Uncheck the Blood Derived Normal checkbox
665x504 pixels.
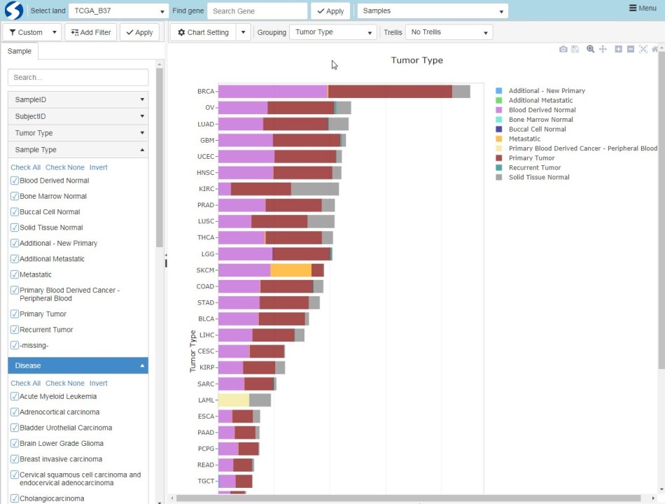point(15,181)
